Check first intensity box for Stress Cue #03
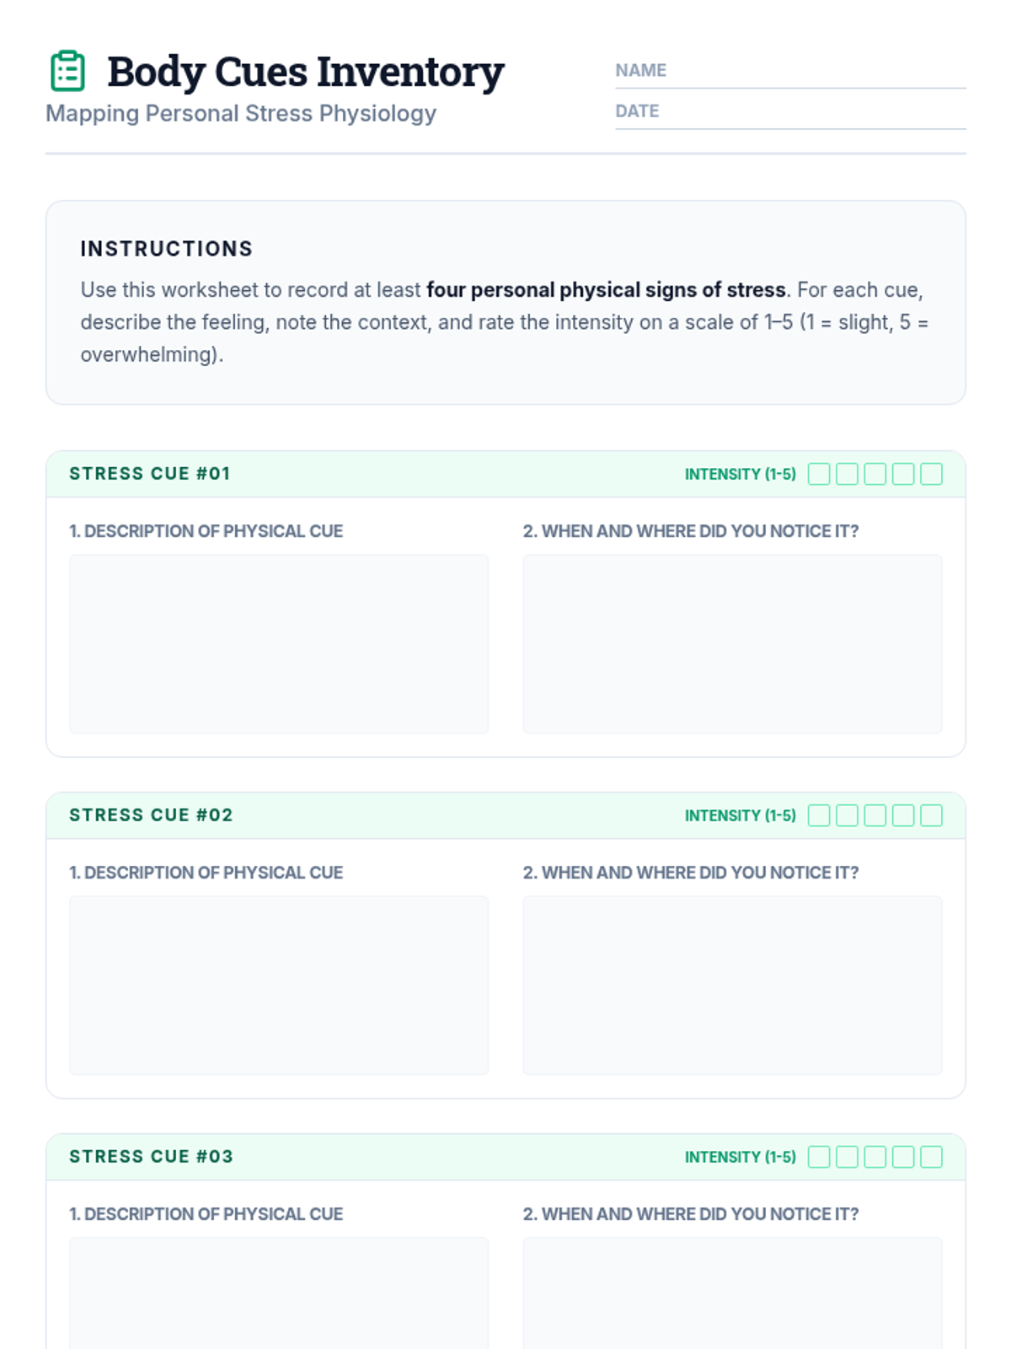 click(x=819, y=1157)
